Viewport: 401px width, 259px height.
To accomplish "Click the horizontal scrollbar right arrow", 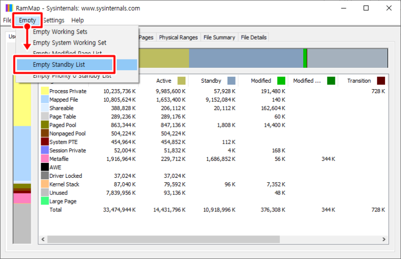I will coord(384,239).
